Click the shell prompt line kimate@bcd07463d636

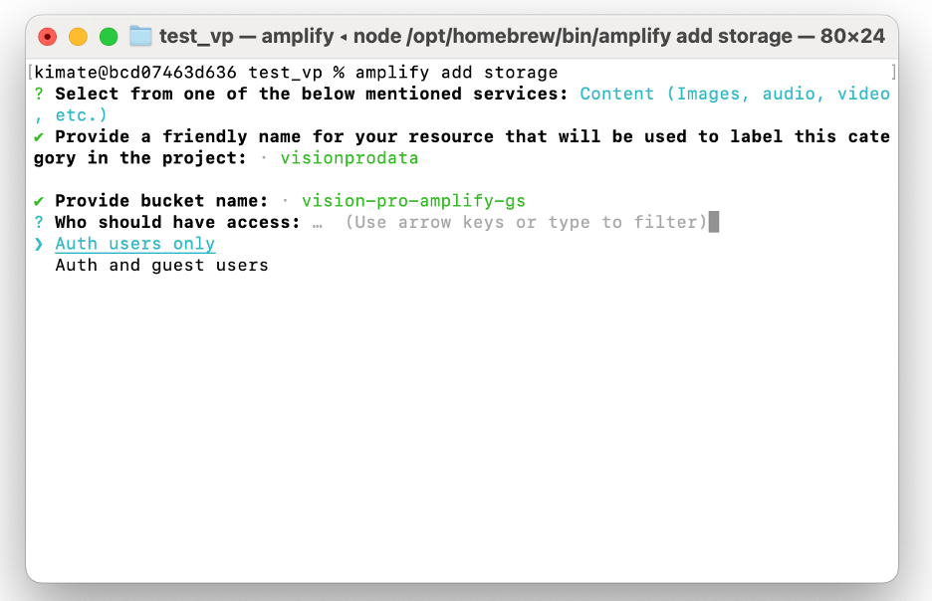(132, 72)
